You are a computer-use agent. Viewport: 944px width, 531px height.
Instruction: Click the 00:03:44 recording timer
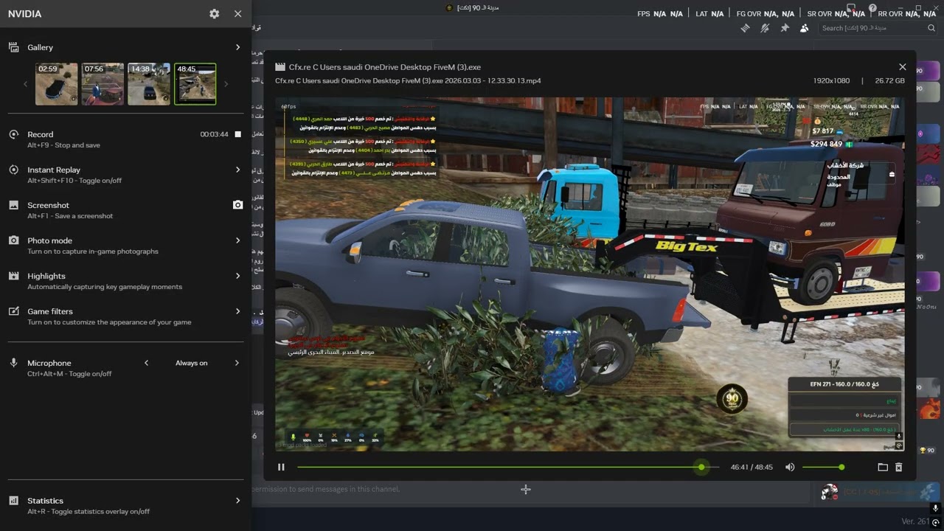coord(214,134)
